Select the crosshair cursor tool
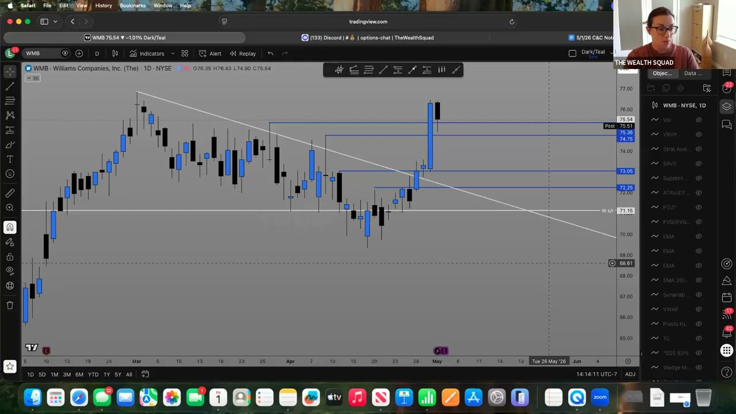Image resolution: width=736 pixels, height=414 pixels. click(x=10, y=72)
